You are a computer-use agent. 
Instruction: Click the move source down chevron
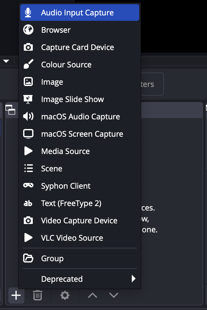(x=114, y=296)
